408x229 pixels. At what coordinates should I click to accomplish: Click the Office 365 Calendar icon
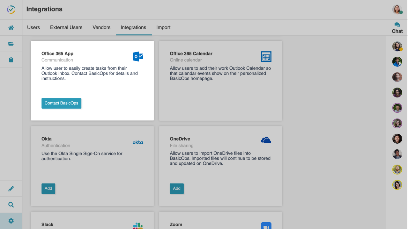(x=266, y=57)
